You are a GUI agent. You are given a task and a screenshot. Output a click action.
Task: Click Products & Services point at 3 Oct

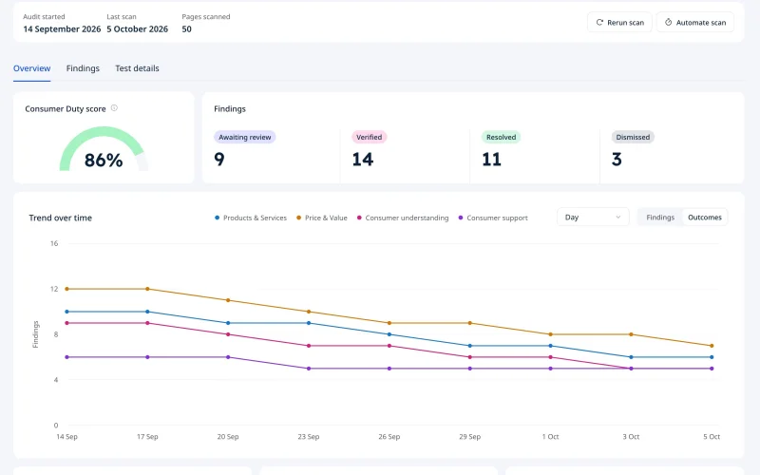(631, 357)
